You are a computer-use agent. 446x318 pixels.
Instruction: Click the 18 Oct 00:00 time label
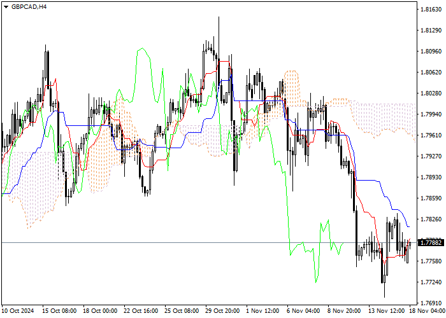(x=100, y=311)
